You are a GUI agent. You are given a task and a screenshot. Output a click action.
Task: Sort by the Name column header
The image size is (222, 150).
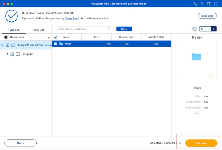coord(67,37)
